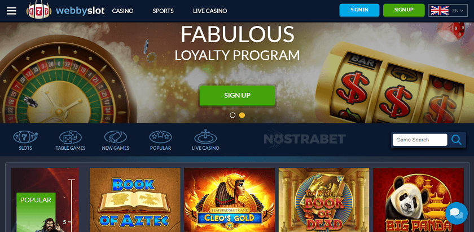Viewport: 474px width, 232px height.
Task: Select the second yellow banner dot
Action: [242, 115]
